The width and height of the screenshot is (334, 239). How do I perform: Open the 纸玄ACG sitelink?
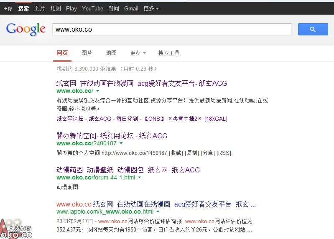(100, 119)
